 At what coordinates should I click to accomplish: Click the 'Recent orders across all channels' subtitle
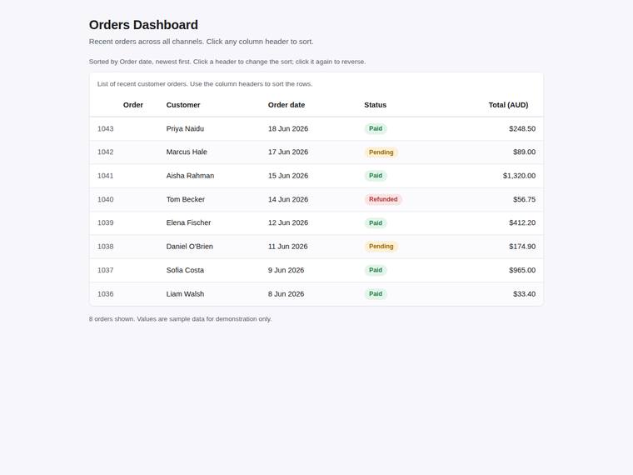(x=201, y=42)
